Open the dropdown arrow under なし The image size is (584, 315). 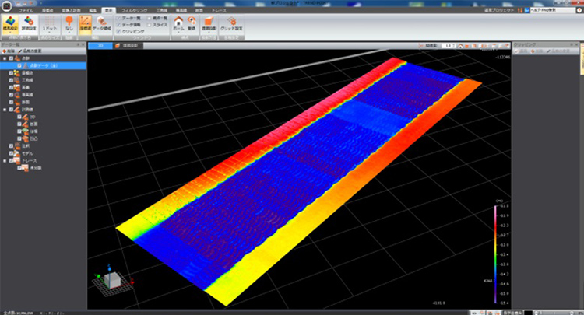69,33
